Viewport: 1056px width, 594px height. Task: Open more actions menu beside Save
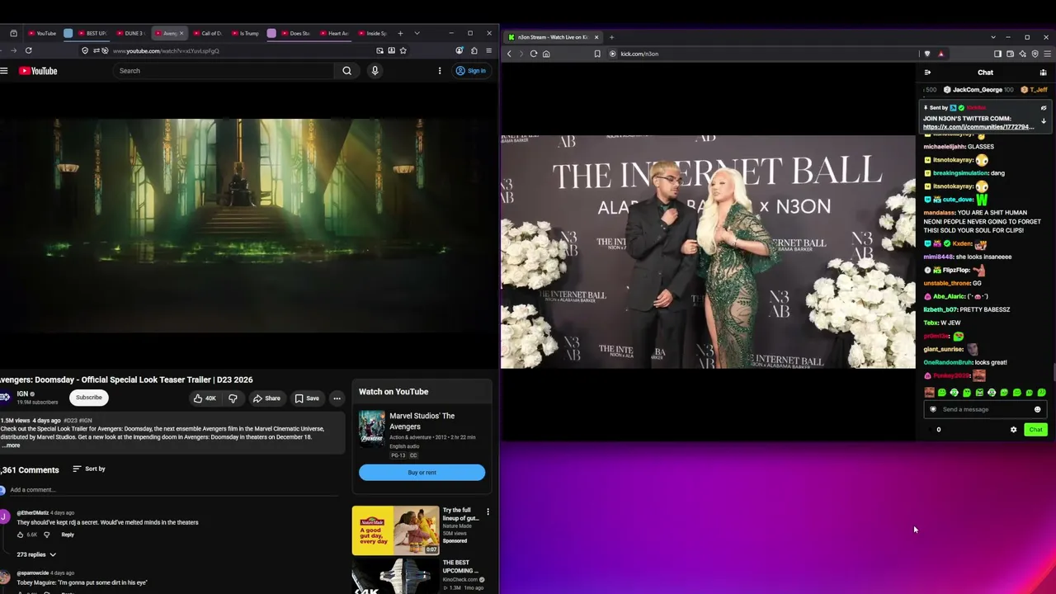tap(337, 398)
